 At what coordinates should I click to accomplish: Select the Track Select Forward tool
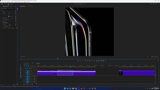tap(21, 66)
